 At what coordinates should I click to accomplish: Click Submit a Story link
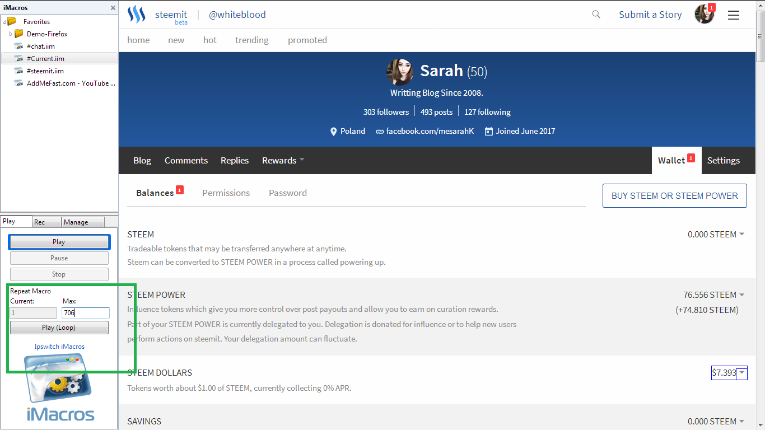[x=650, y=15]
